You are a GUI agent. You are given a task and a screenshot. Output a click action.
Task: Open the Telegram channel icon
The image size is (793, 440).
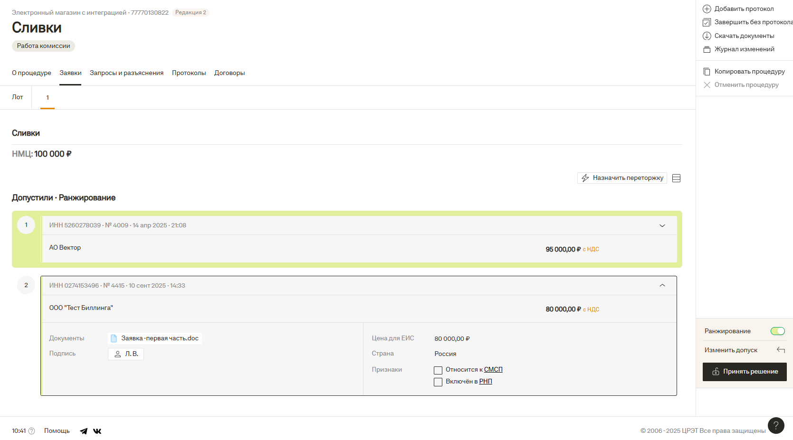[x=84, y=431]
